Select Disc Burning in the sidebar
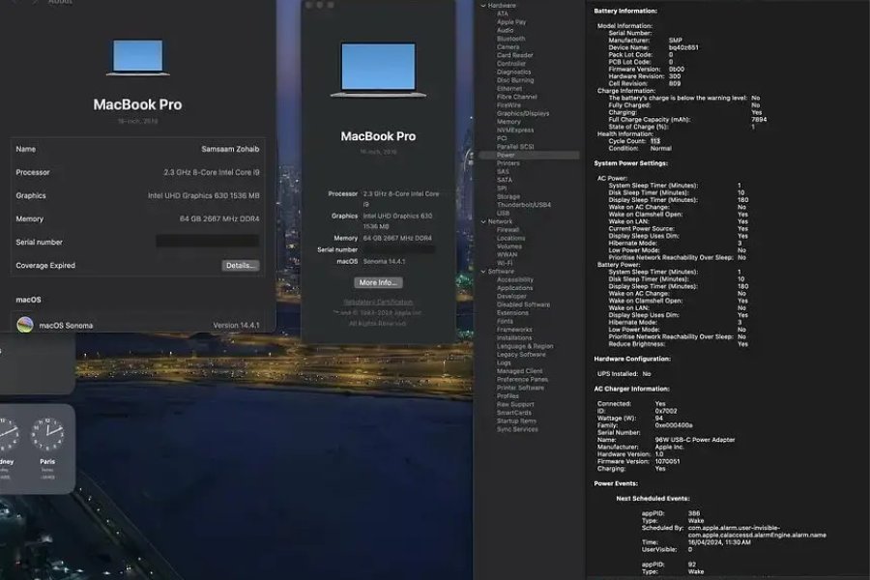Screen dimensions: 870x580 [515, 80]
